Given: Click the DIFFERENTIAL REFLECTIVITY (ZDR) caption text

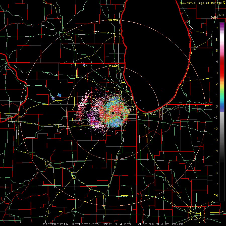Looking at the screenshot, I should click(x=78, y=224).
